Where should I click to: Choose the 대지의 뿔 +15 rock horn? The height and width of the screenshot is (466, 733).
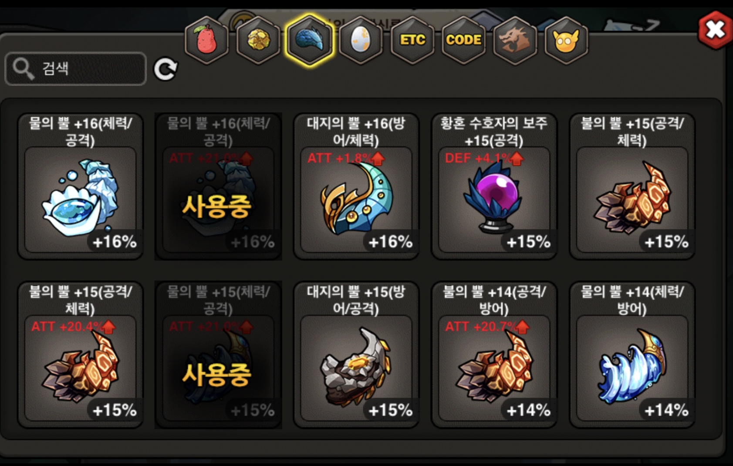pyautogui.click(x=356, y=355)
